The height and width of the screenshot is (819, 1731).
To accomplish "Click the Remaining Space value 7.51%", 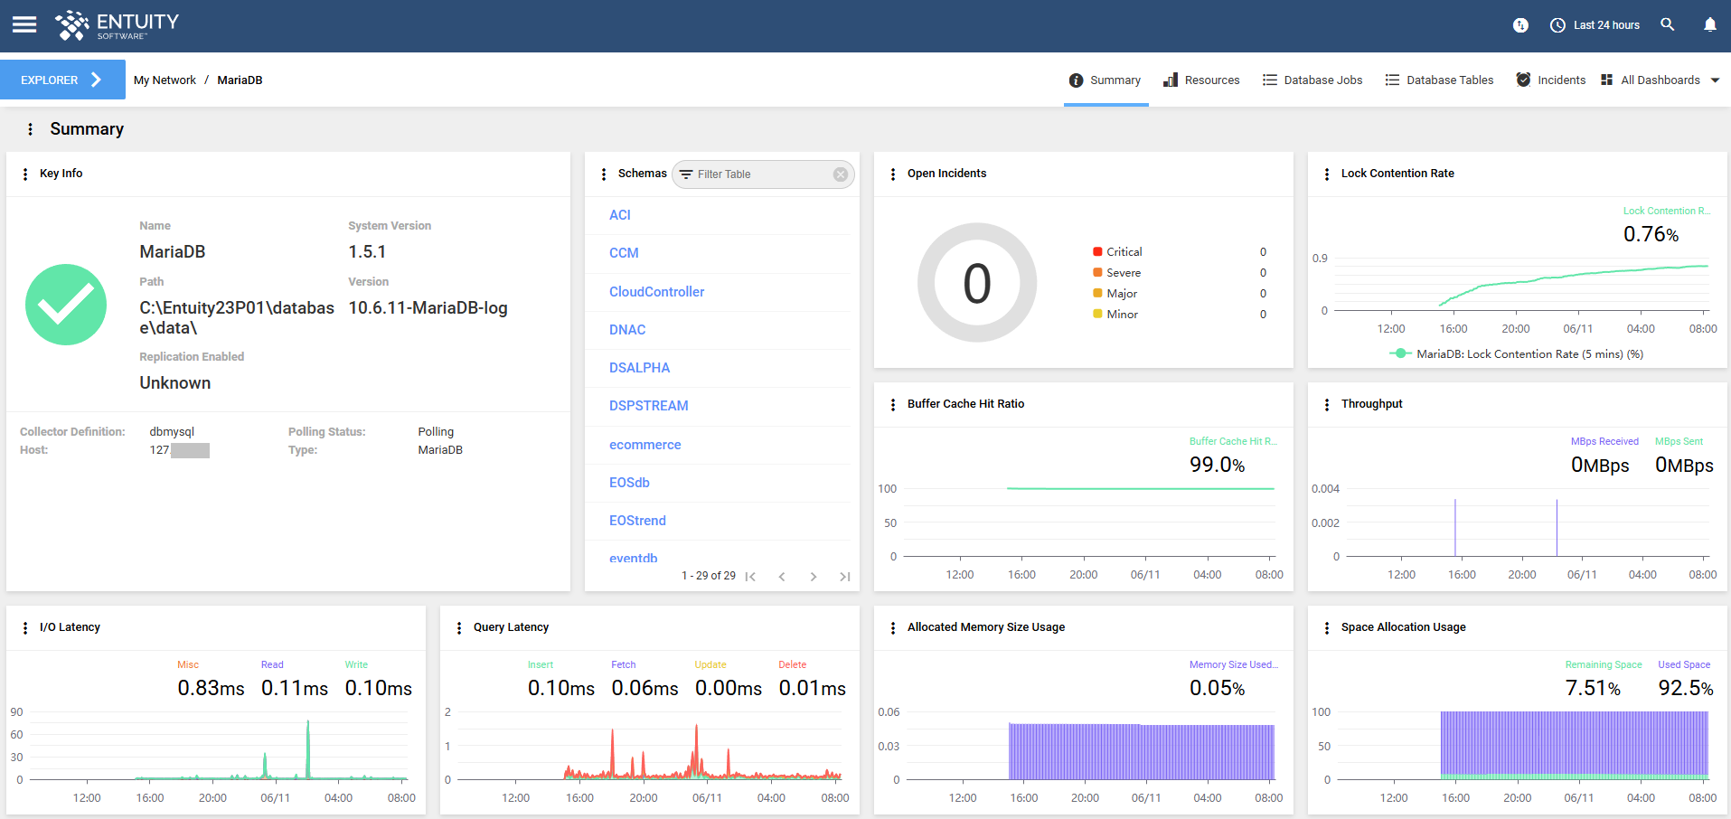I will [x=1593, y=689].
